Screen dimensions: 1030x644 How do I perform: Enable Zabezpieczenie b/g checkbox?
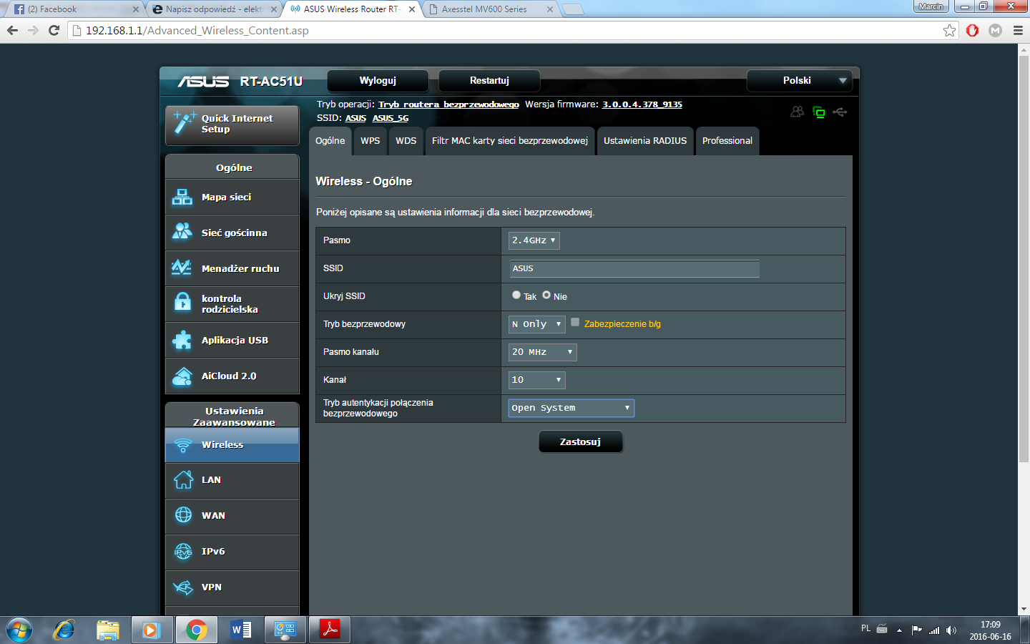(x=575, y=323)
